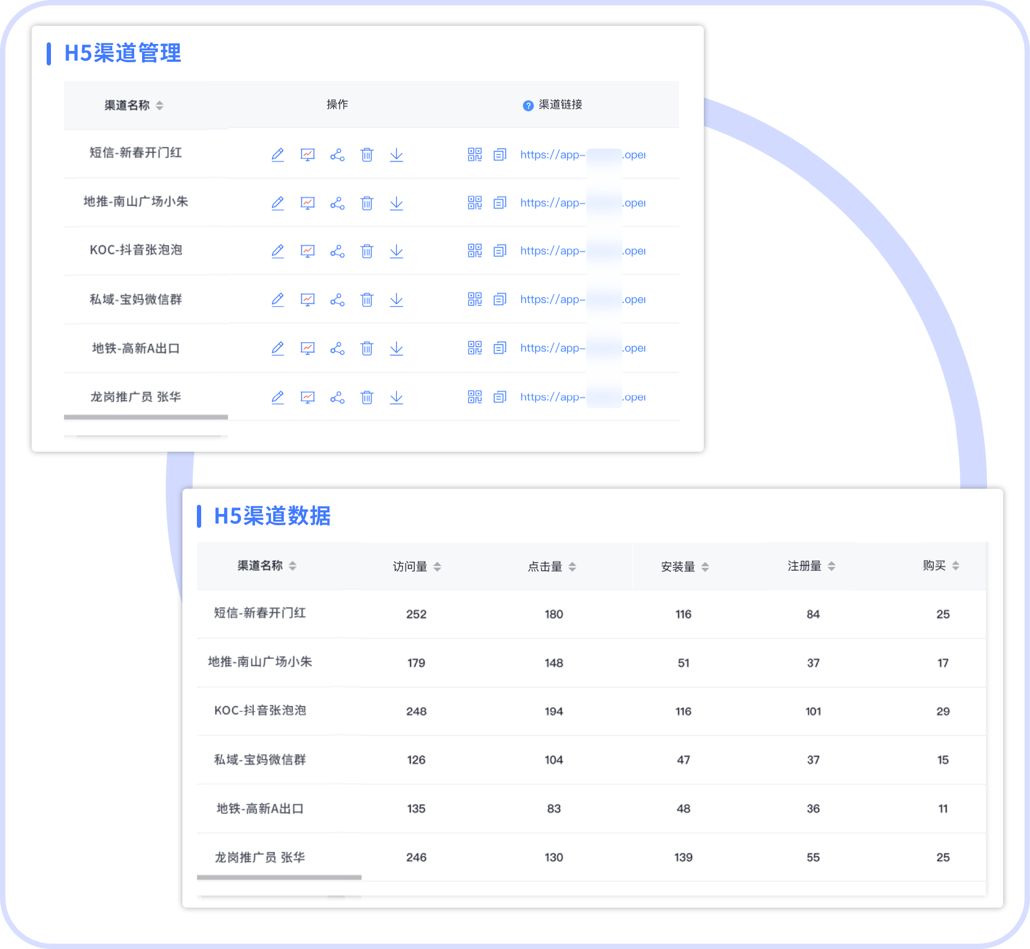This screenshot has height=949, width=1030.
Task: Delete the 私域-宝妈微信群 channel with trash icon
Action: [367, 299]
